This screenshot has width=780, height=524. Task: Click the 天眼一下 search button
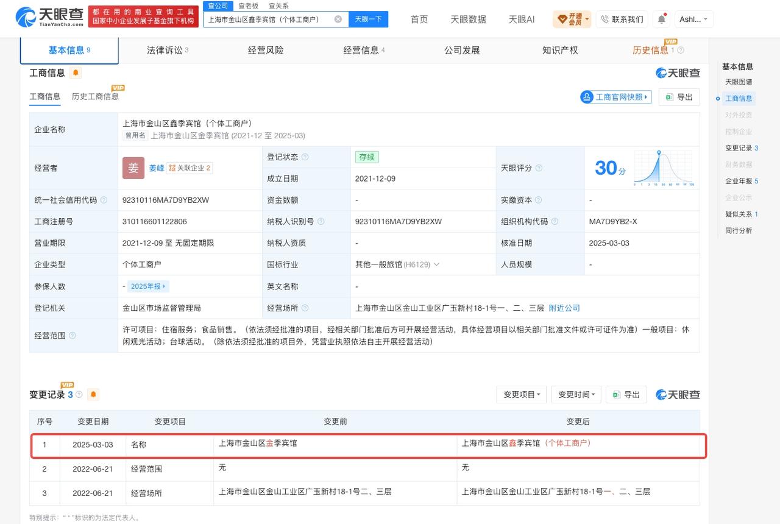click(x=368, y=19)
